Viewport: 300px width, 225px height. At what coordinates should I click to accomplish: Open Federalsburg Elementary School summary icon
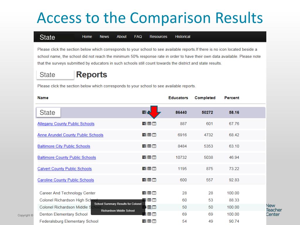(144, 221)
